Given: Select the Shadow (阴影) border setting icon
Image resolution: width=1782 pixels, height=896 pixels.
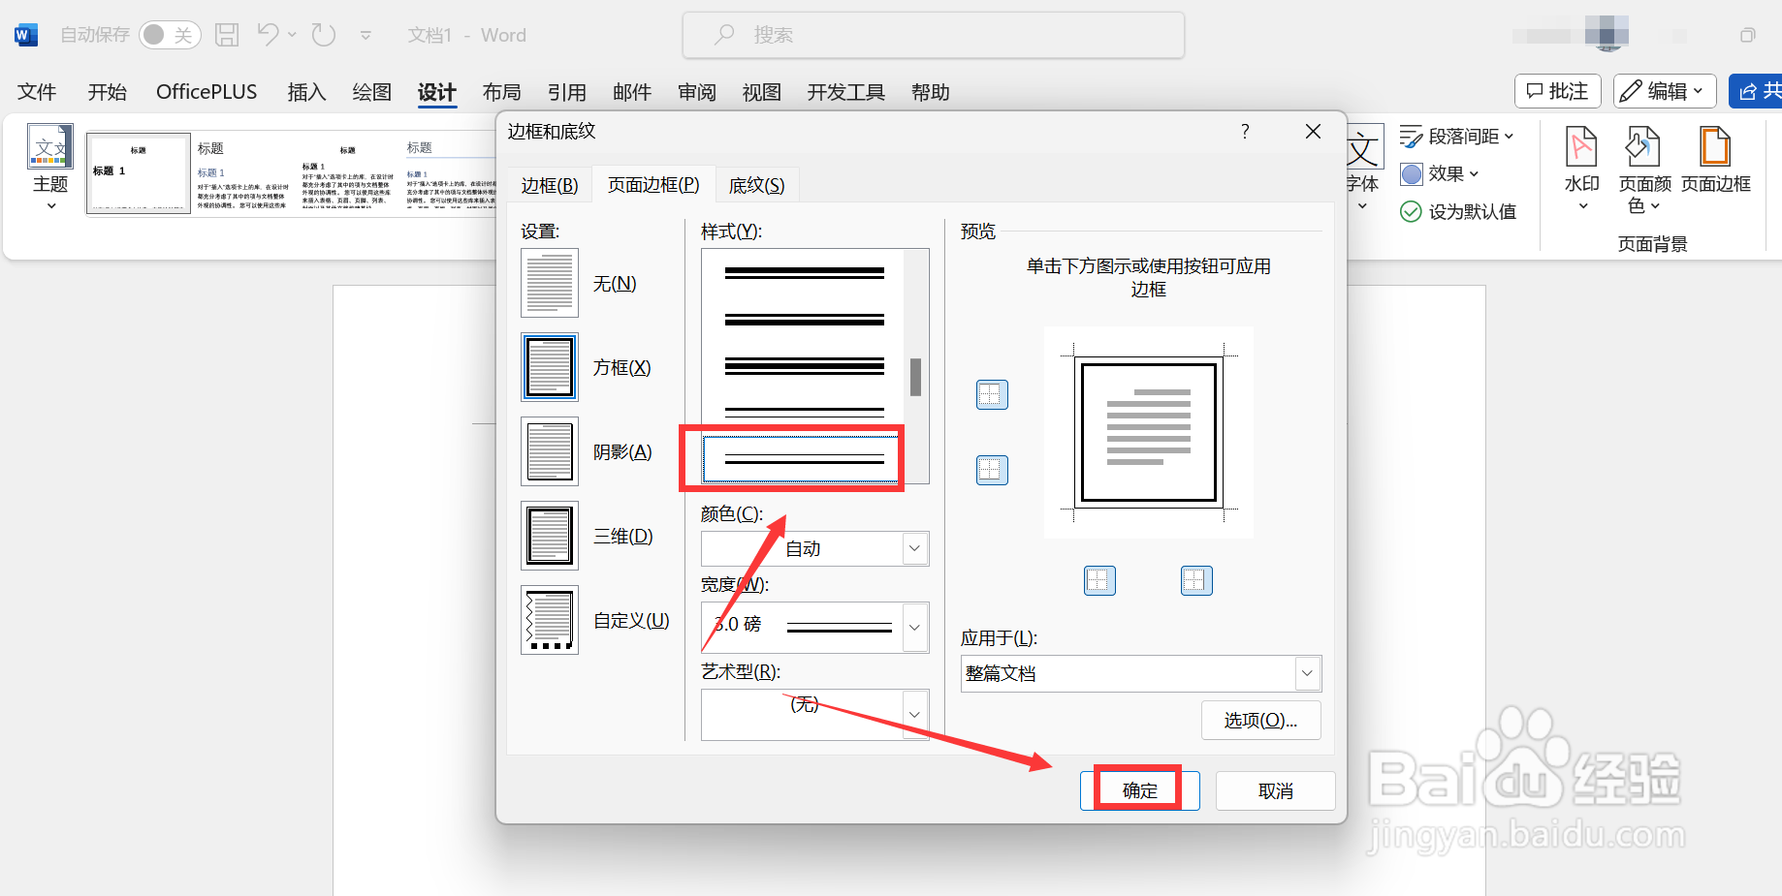Looking at the screenshot, I should click(550, 451).
